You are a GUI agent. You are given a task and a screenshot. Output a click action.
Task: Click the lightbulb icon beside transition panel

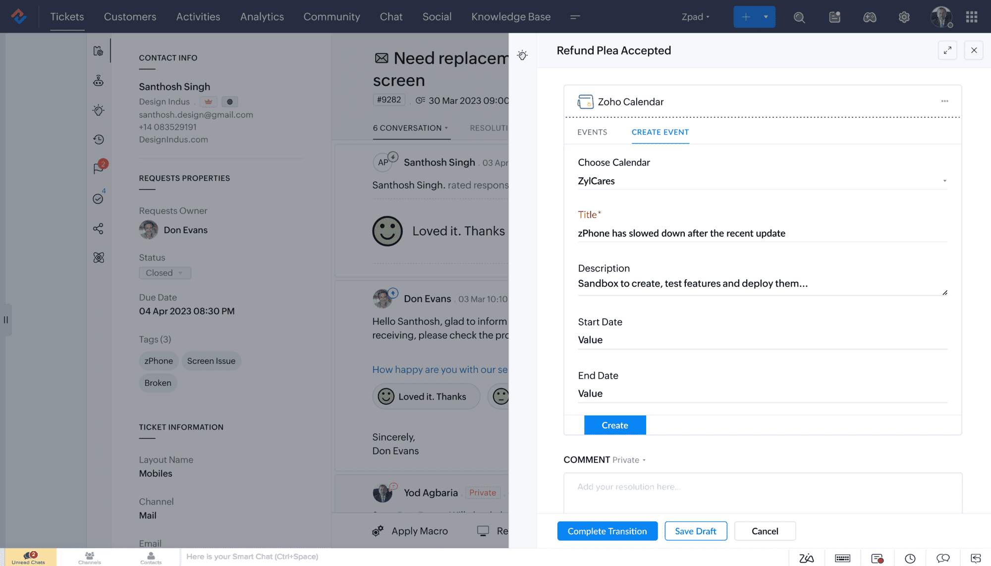coord(522,55)
